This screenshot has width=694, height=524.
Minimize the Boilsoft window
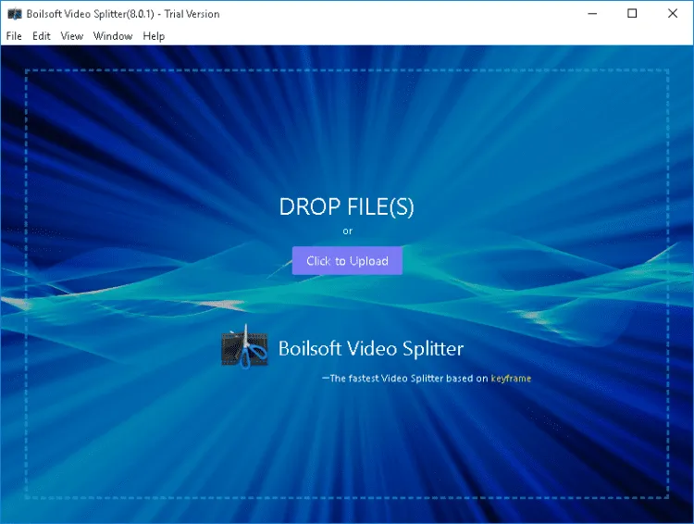coord(592,14)
